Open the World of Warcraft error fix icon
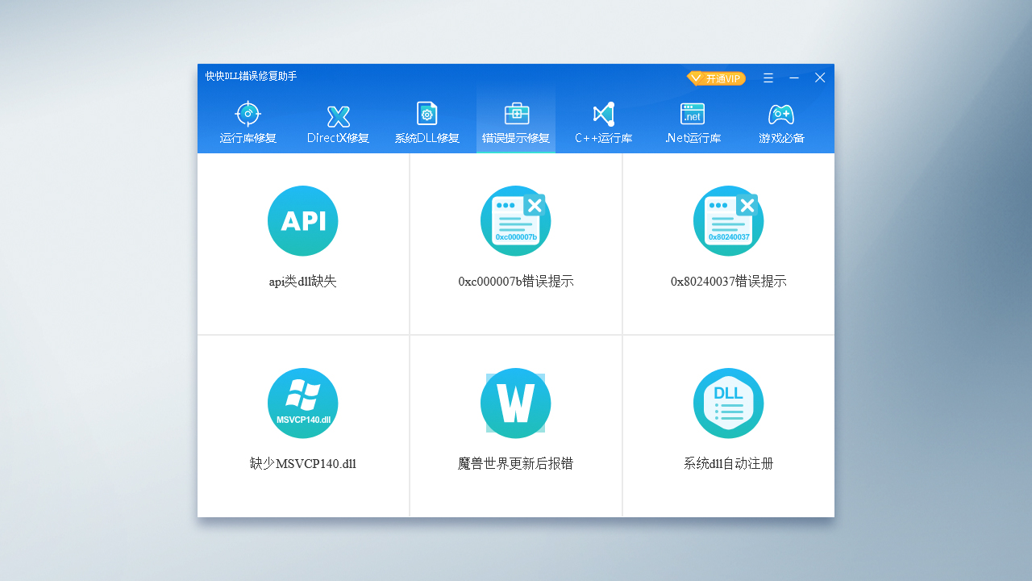The image size is (1032, 581). pyautogui.click(x=515, y=403)
